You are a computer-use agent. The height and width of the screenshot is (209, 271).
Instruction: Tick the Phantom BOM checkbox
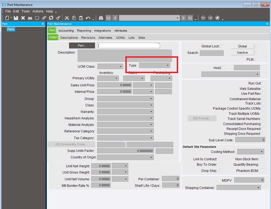pyautogui.click(x=263, y=170)
